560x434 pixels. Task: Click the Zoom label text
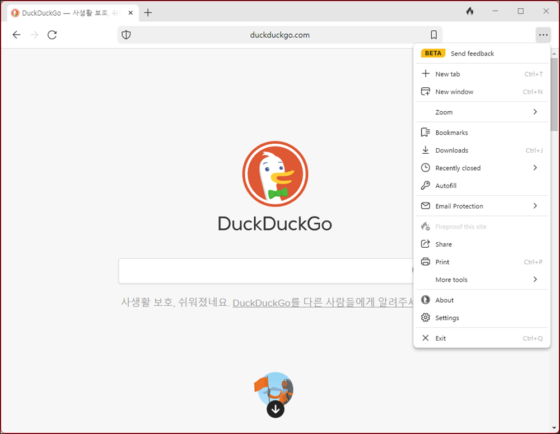click(x=444, y=112)
